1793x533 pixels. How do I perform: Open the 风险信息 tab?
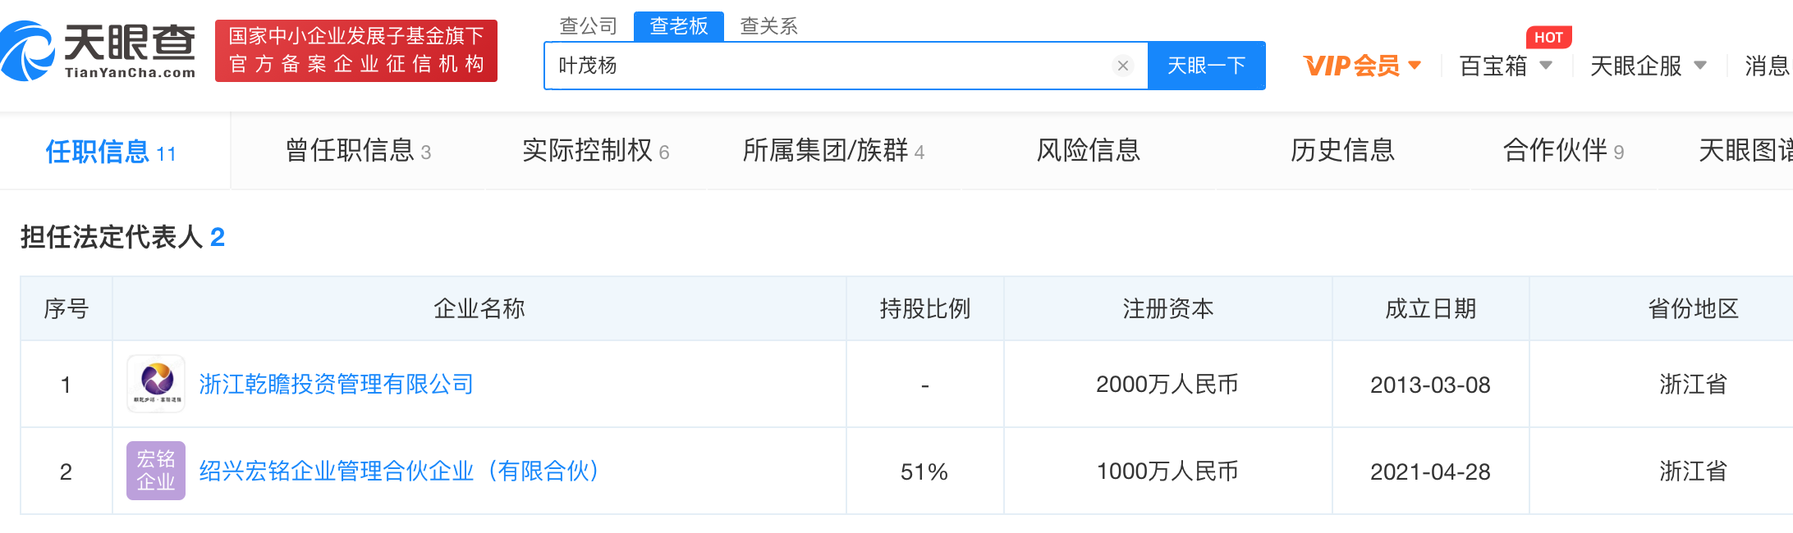tap(1088, 151)
